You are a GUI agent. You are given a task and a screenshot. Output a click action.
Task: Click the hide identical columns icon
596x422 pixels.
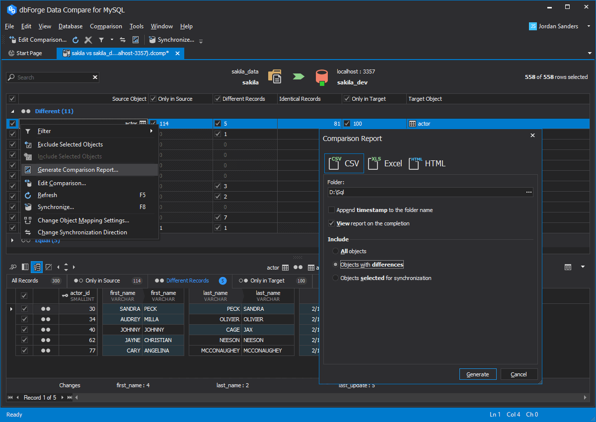click(49, 267)
